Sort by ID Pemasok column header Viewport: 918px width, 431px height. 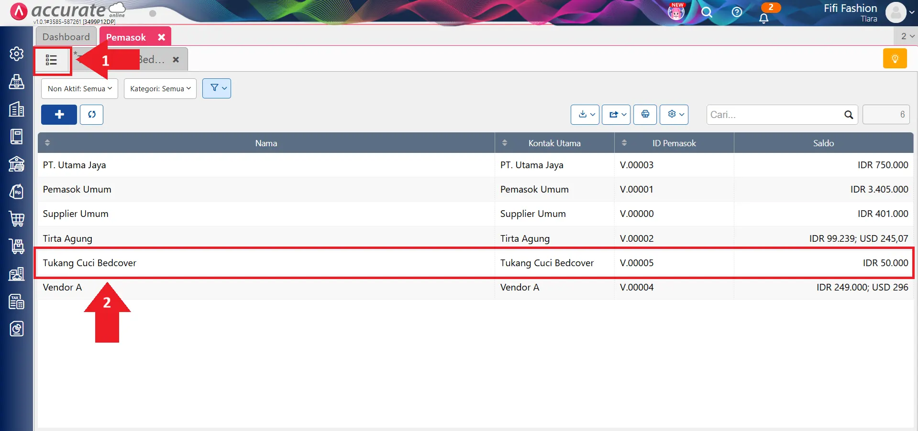(674, 143)
